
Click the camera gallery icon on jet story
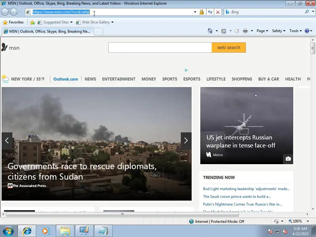coord(288,159)
